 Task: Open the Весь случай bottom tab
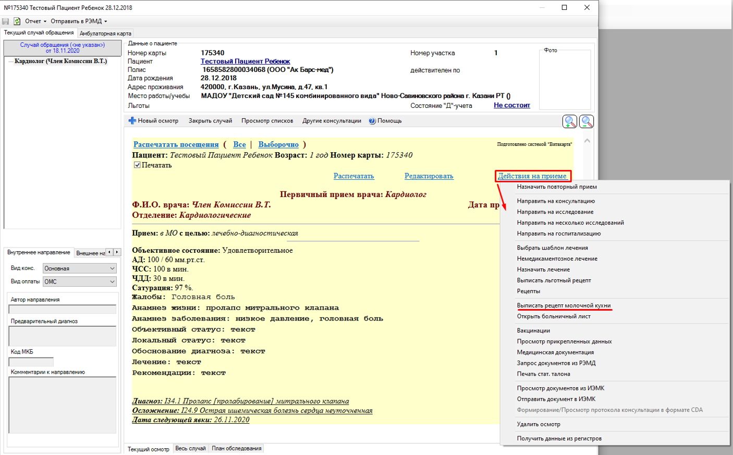[190, 448]
